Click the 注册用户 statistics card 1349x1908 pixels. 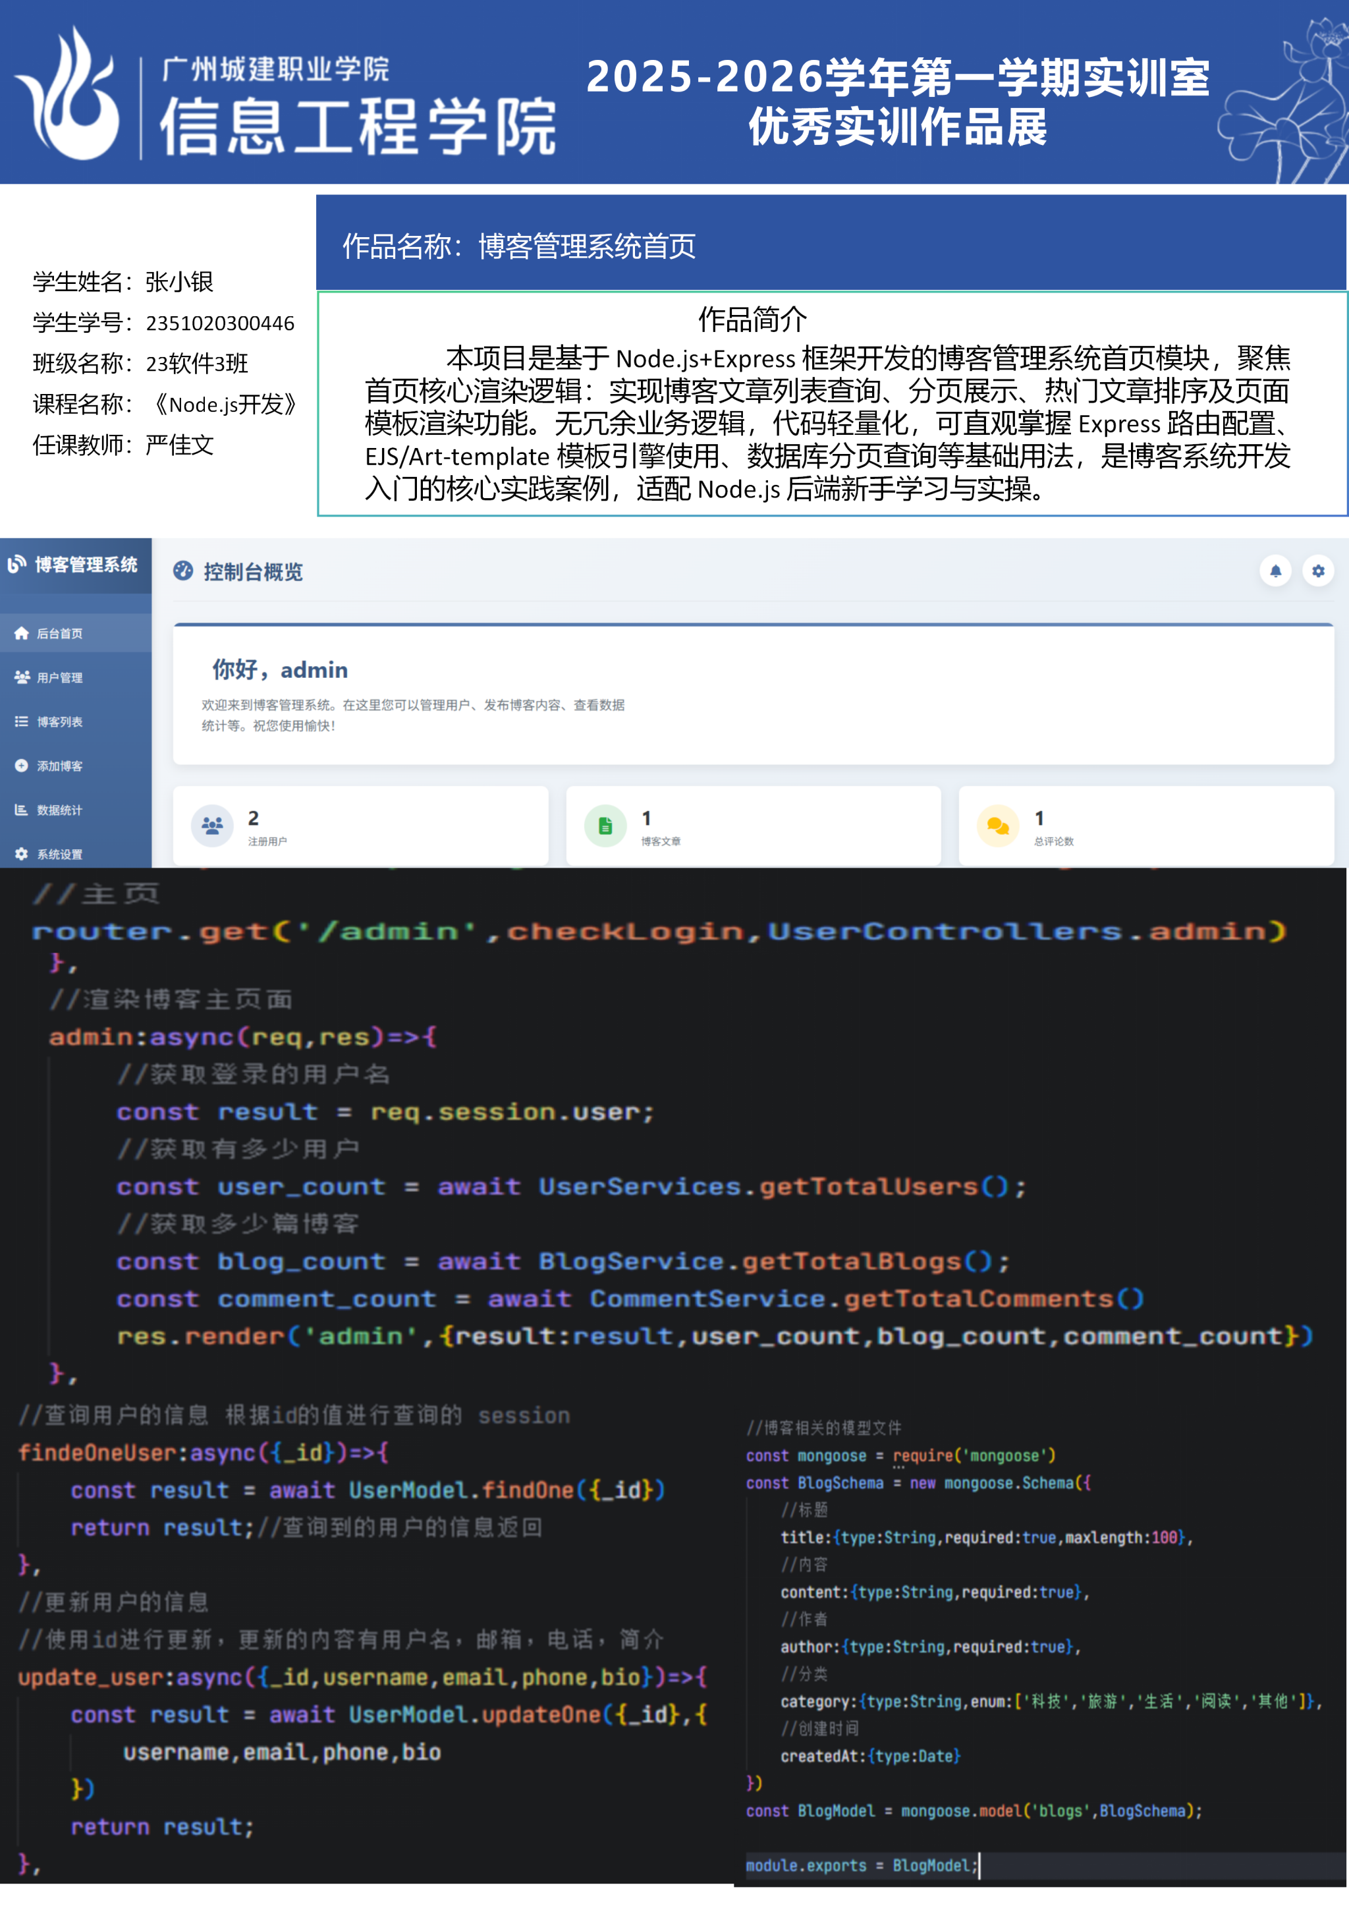pos(360,827)
